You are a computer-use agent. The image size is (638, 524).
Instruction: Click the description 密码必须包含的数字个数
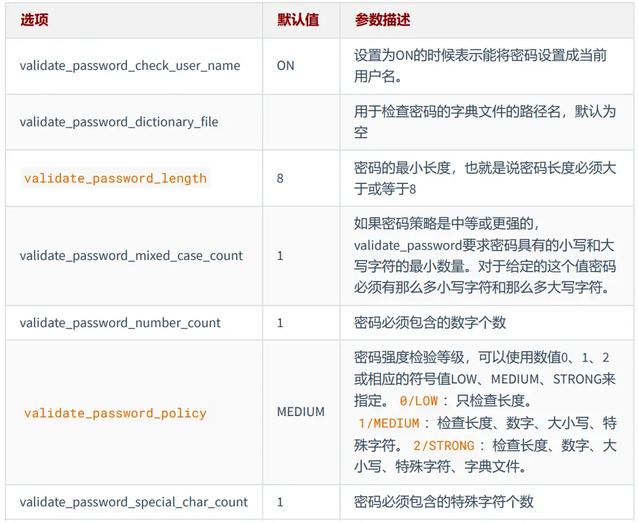430,322
